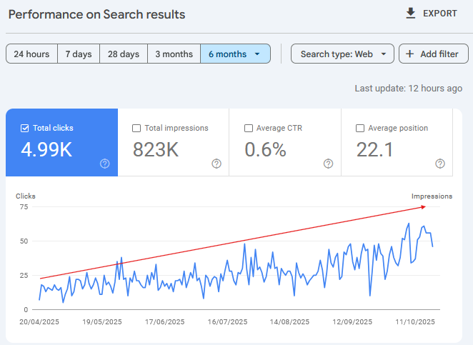The height and width of the screenshot is (345, 473).
Task: Open help icon on Average CTR card
Action: click(328, 164)
